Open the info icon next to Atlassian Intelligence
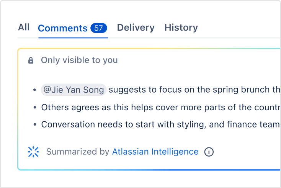 (209, 152)
